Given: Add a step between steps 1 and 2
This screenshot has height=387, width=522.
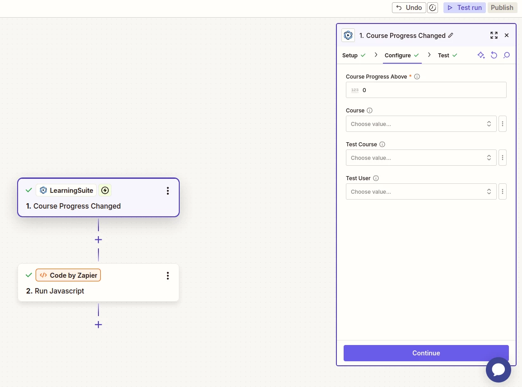Looking at the screenshot, I should 98,240.
